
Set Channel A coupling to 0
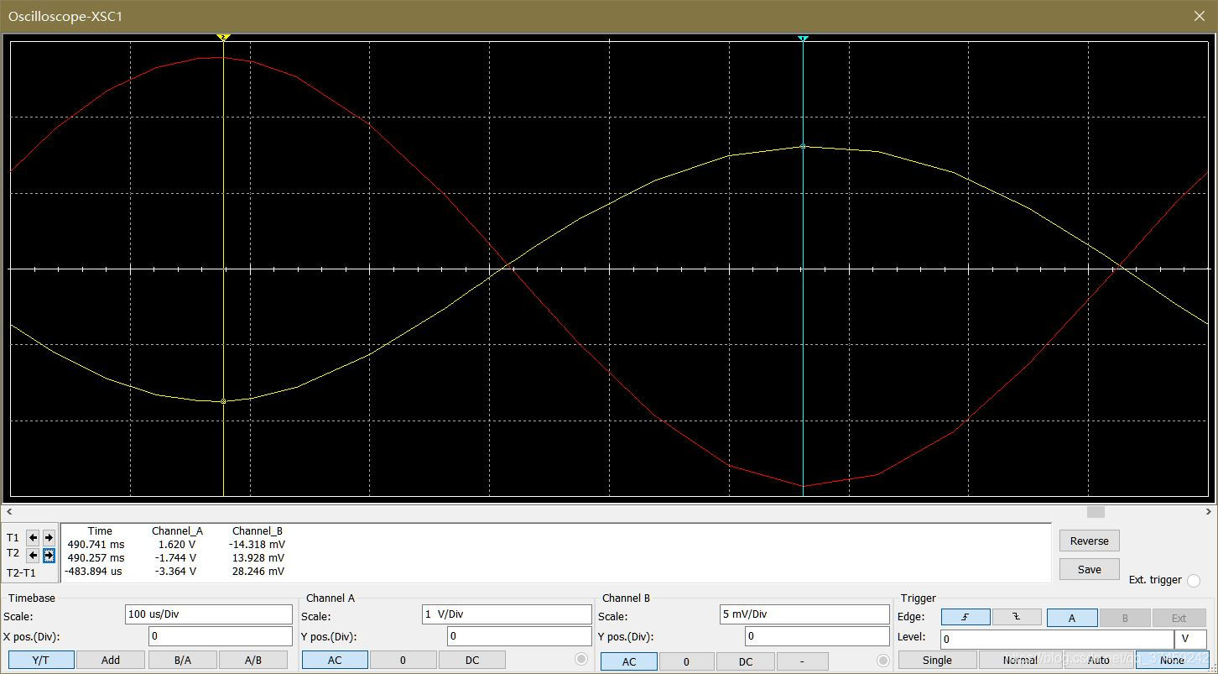[x=403, y=660]
